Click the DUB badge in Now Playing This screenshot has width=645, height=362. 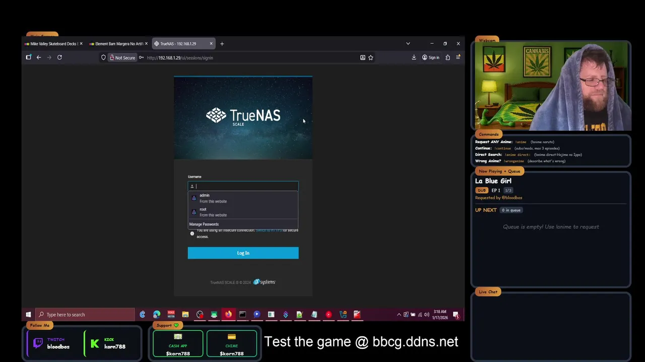tap(482, 191)
